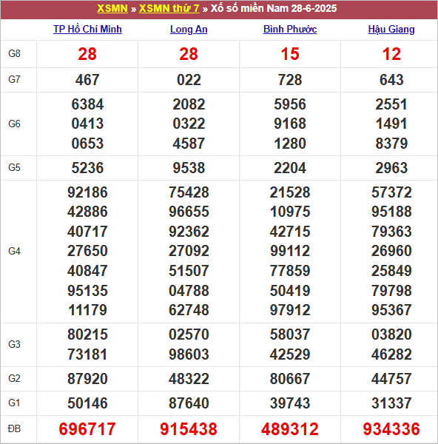438x444 pixels.
Task: Click G4 number 50419
Action: coord(290,291)
